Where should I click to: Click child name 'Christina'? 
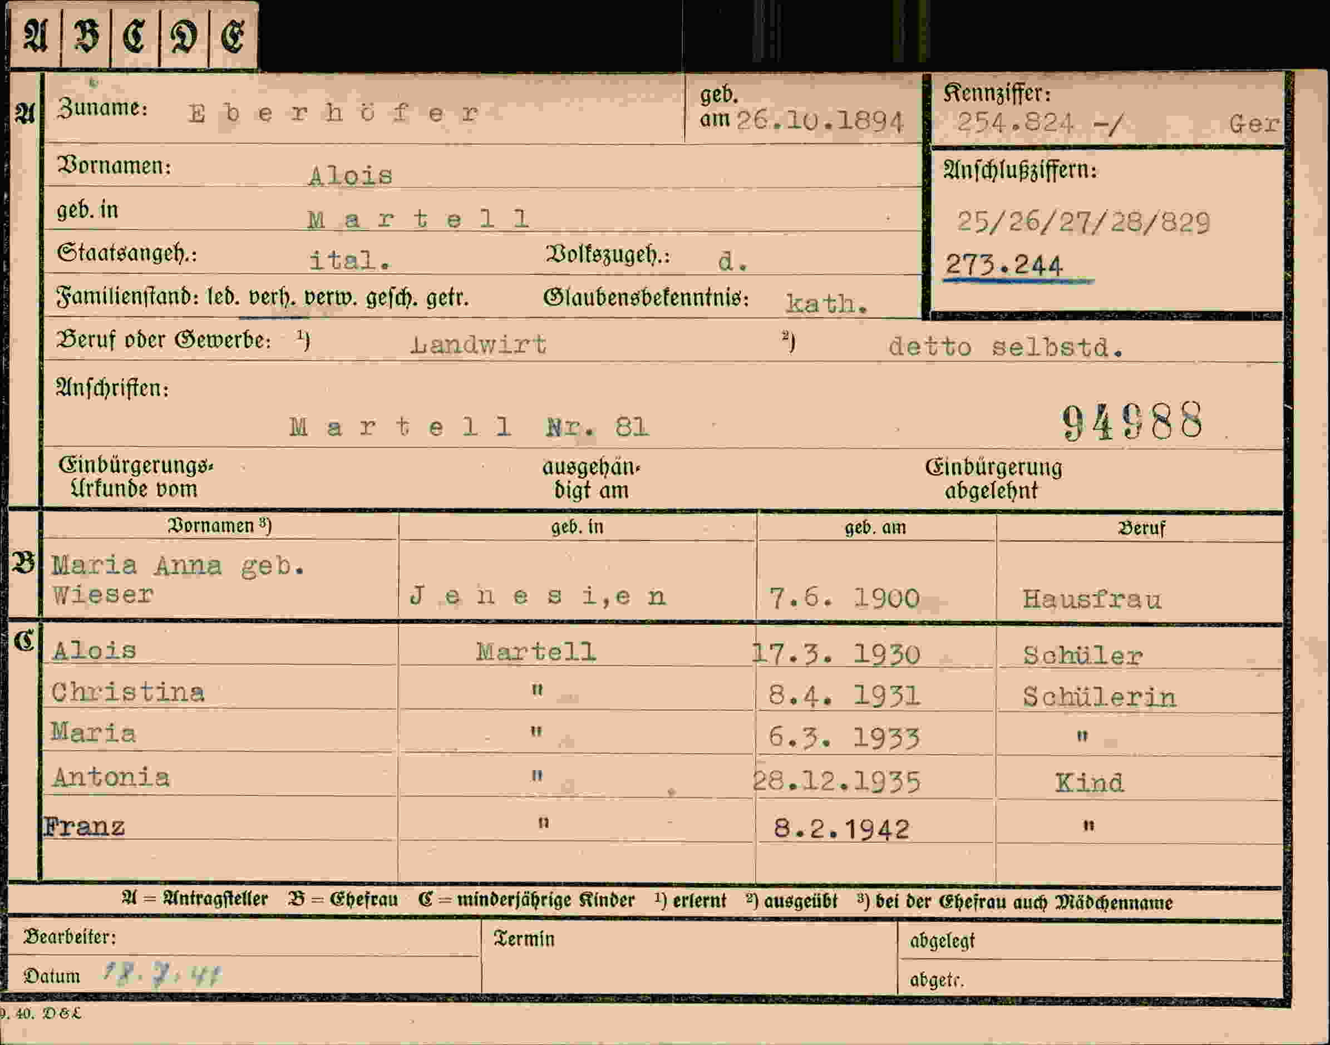pyautogui.click(x=128, y=693)
